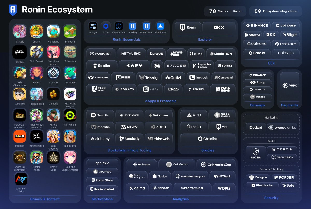This screenshot has width=311, height=209.
Task: Open the Wild Forest game icon
Action: 37,52
